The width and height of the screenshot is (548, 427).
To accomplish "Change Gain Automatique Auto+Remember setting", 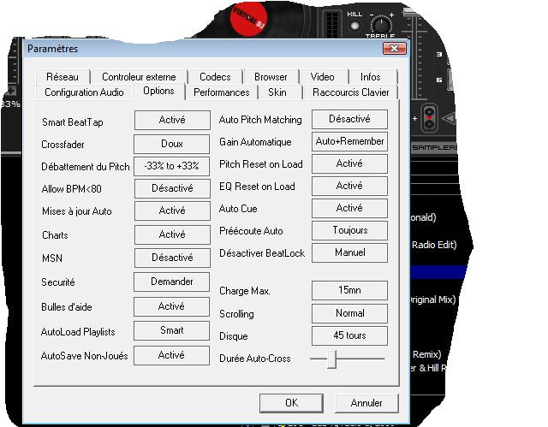I will tap(349, 141).
